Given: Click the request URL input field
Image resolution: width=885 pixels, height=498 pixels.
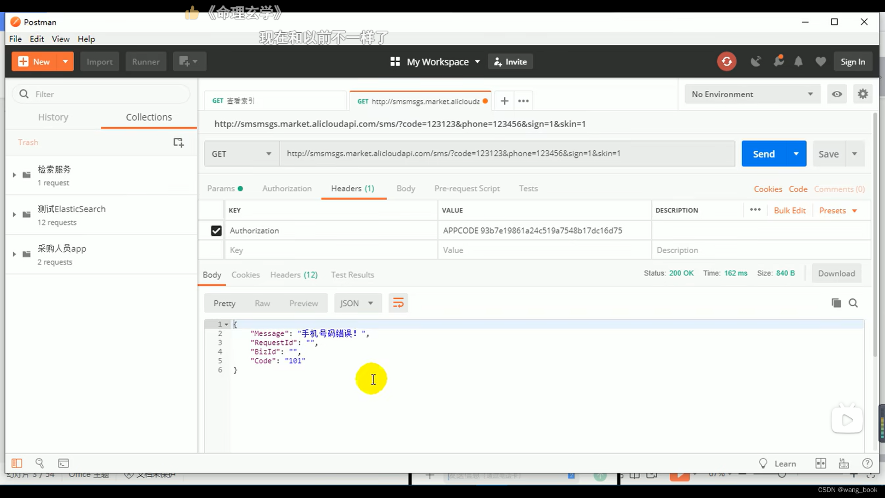Looking at the screenshot, I should click(507, 154).
